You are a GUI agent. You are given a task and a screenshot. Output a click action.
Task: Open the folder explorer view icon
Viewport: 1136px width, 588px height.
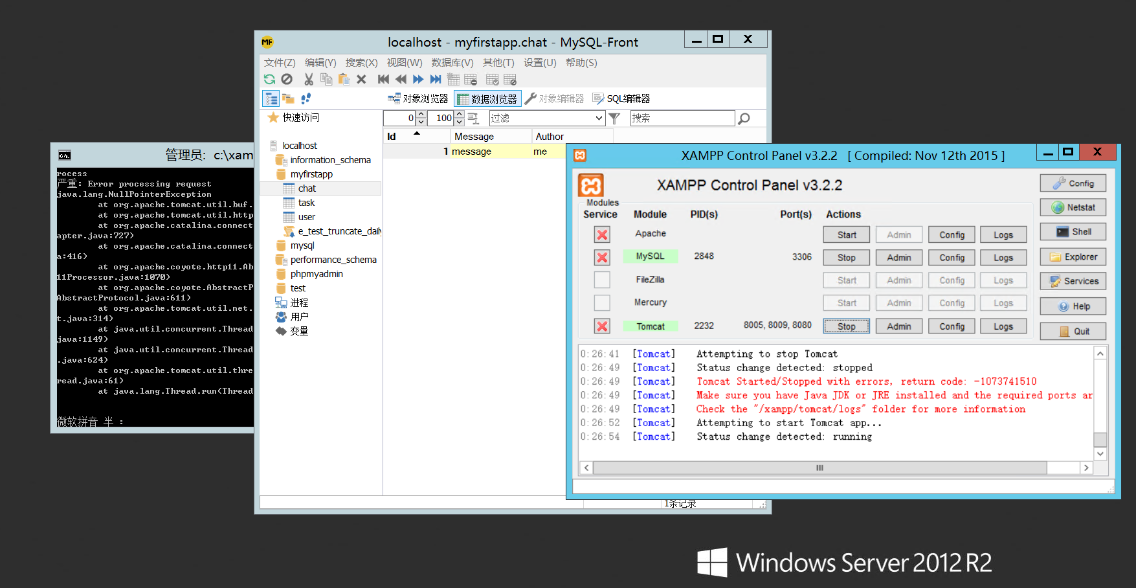click(288, 98)
